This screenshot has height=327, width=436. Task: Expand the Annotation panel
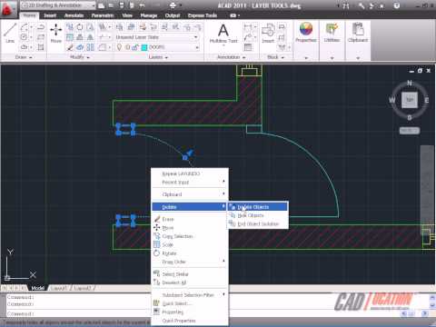(x=232, y=57)
